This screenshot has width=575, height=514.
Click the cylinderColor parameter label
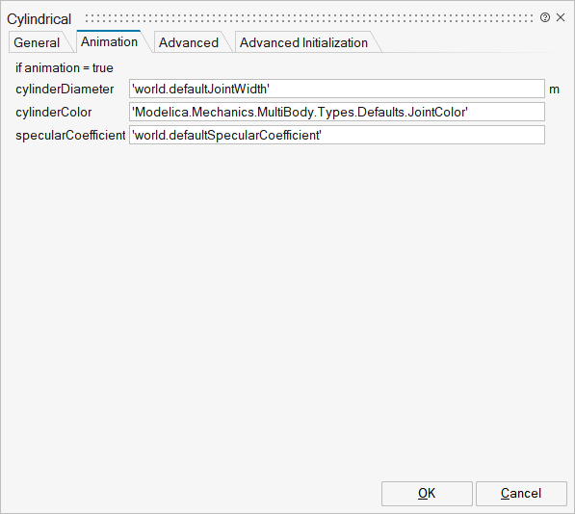(x=54, y=112)
